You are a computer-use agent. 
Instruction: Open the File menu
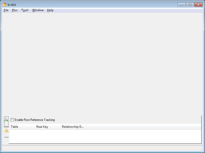point(6,10)
